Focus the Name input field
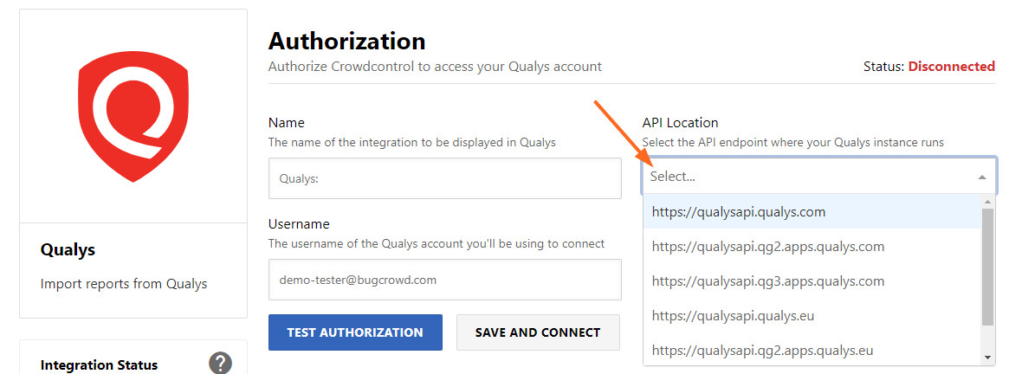1009x374 pixels. (x=444, y=178)
